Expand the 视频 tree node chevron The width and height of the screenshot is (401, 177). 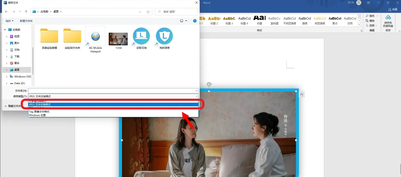(x=7, y=36)
